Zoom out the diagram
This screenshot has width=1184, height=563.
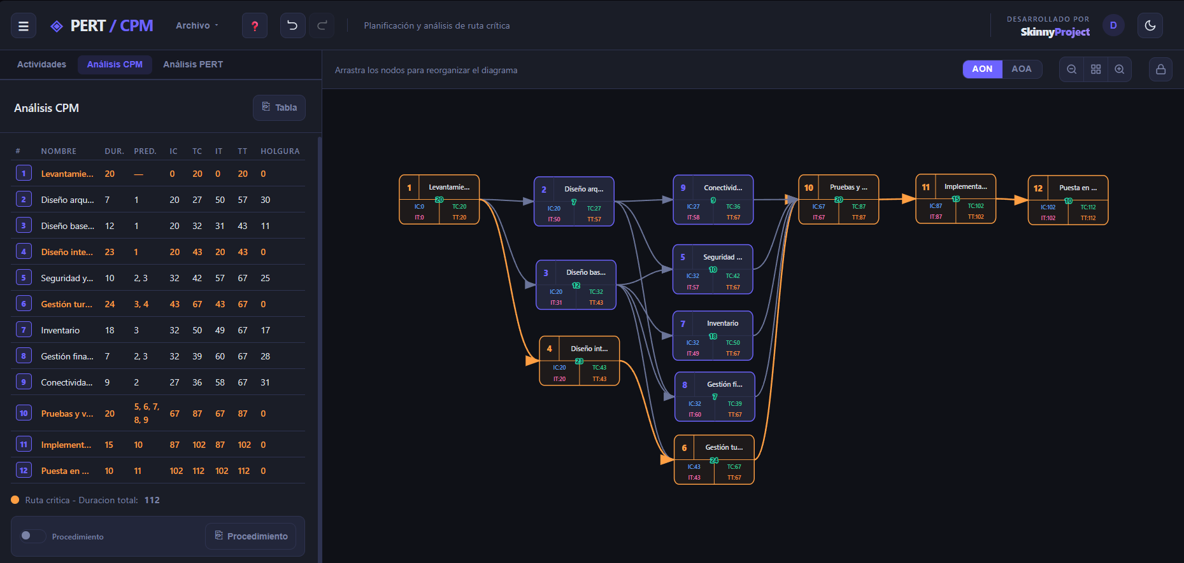pos(1072,69)
